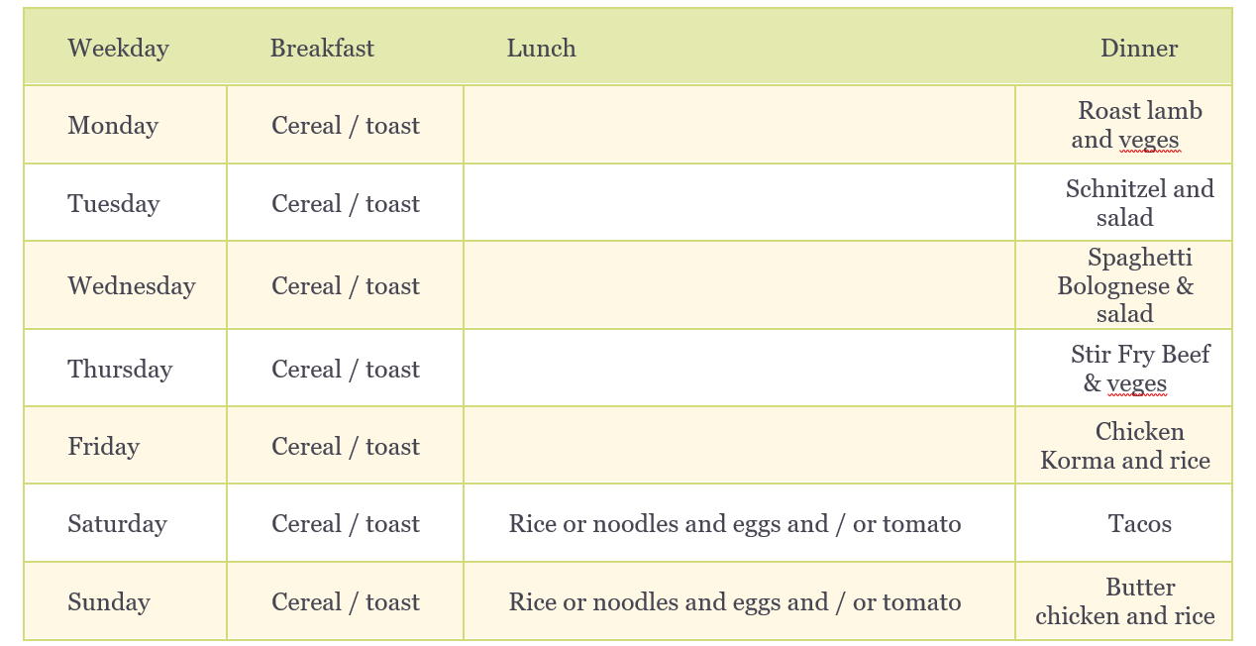Click the Friday breakfast Cereal / toast cell

[346, 446]
